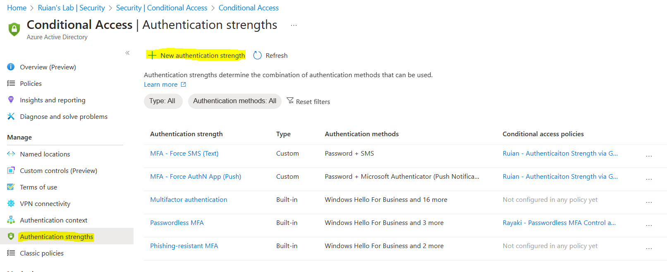The image size is (667, 272).
Task: Open Rayaki - Passwordless MFA Control policy link
Action: [559, 222]
